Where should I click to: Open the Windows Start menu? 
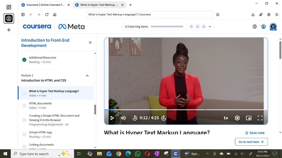[x=5, y=154]
